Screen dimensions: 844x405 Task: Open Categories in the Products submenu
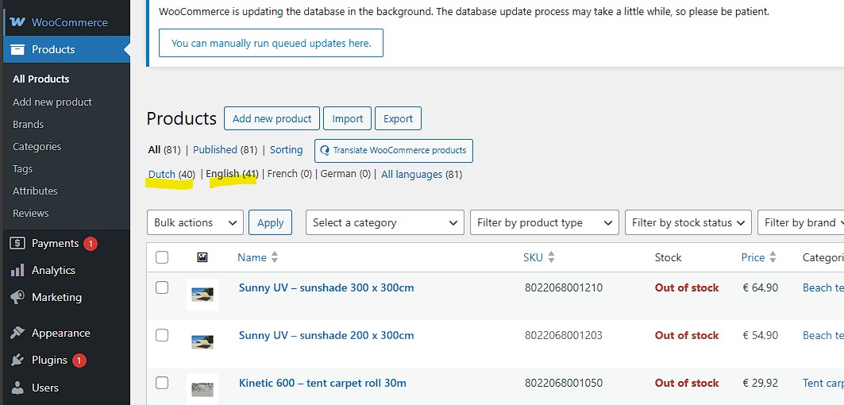click(x=37, y=146)
